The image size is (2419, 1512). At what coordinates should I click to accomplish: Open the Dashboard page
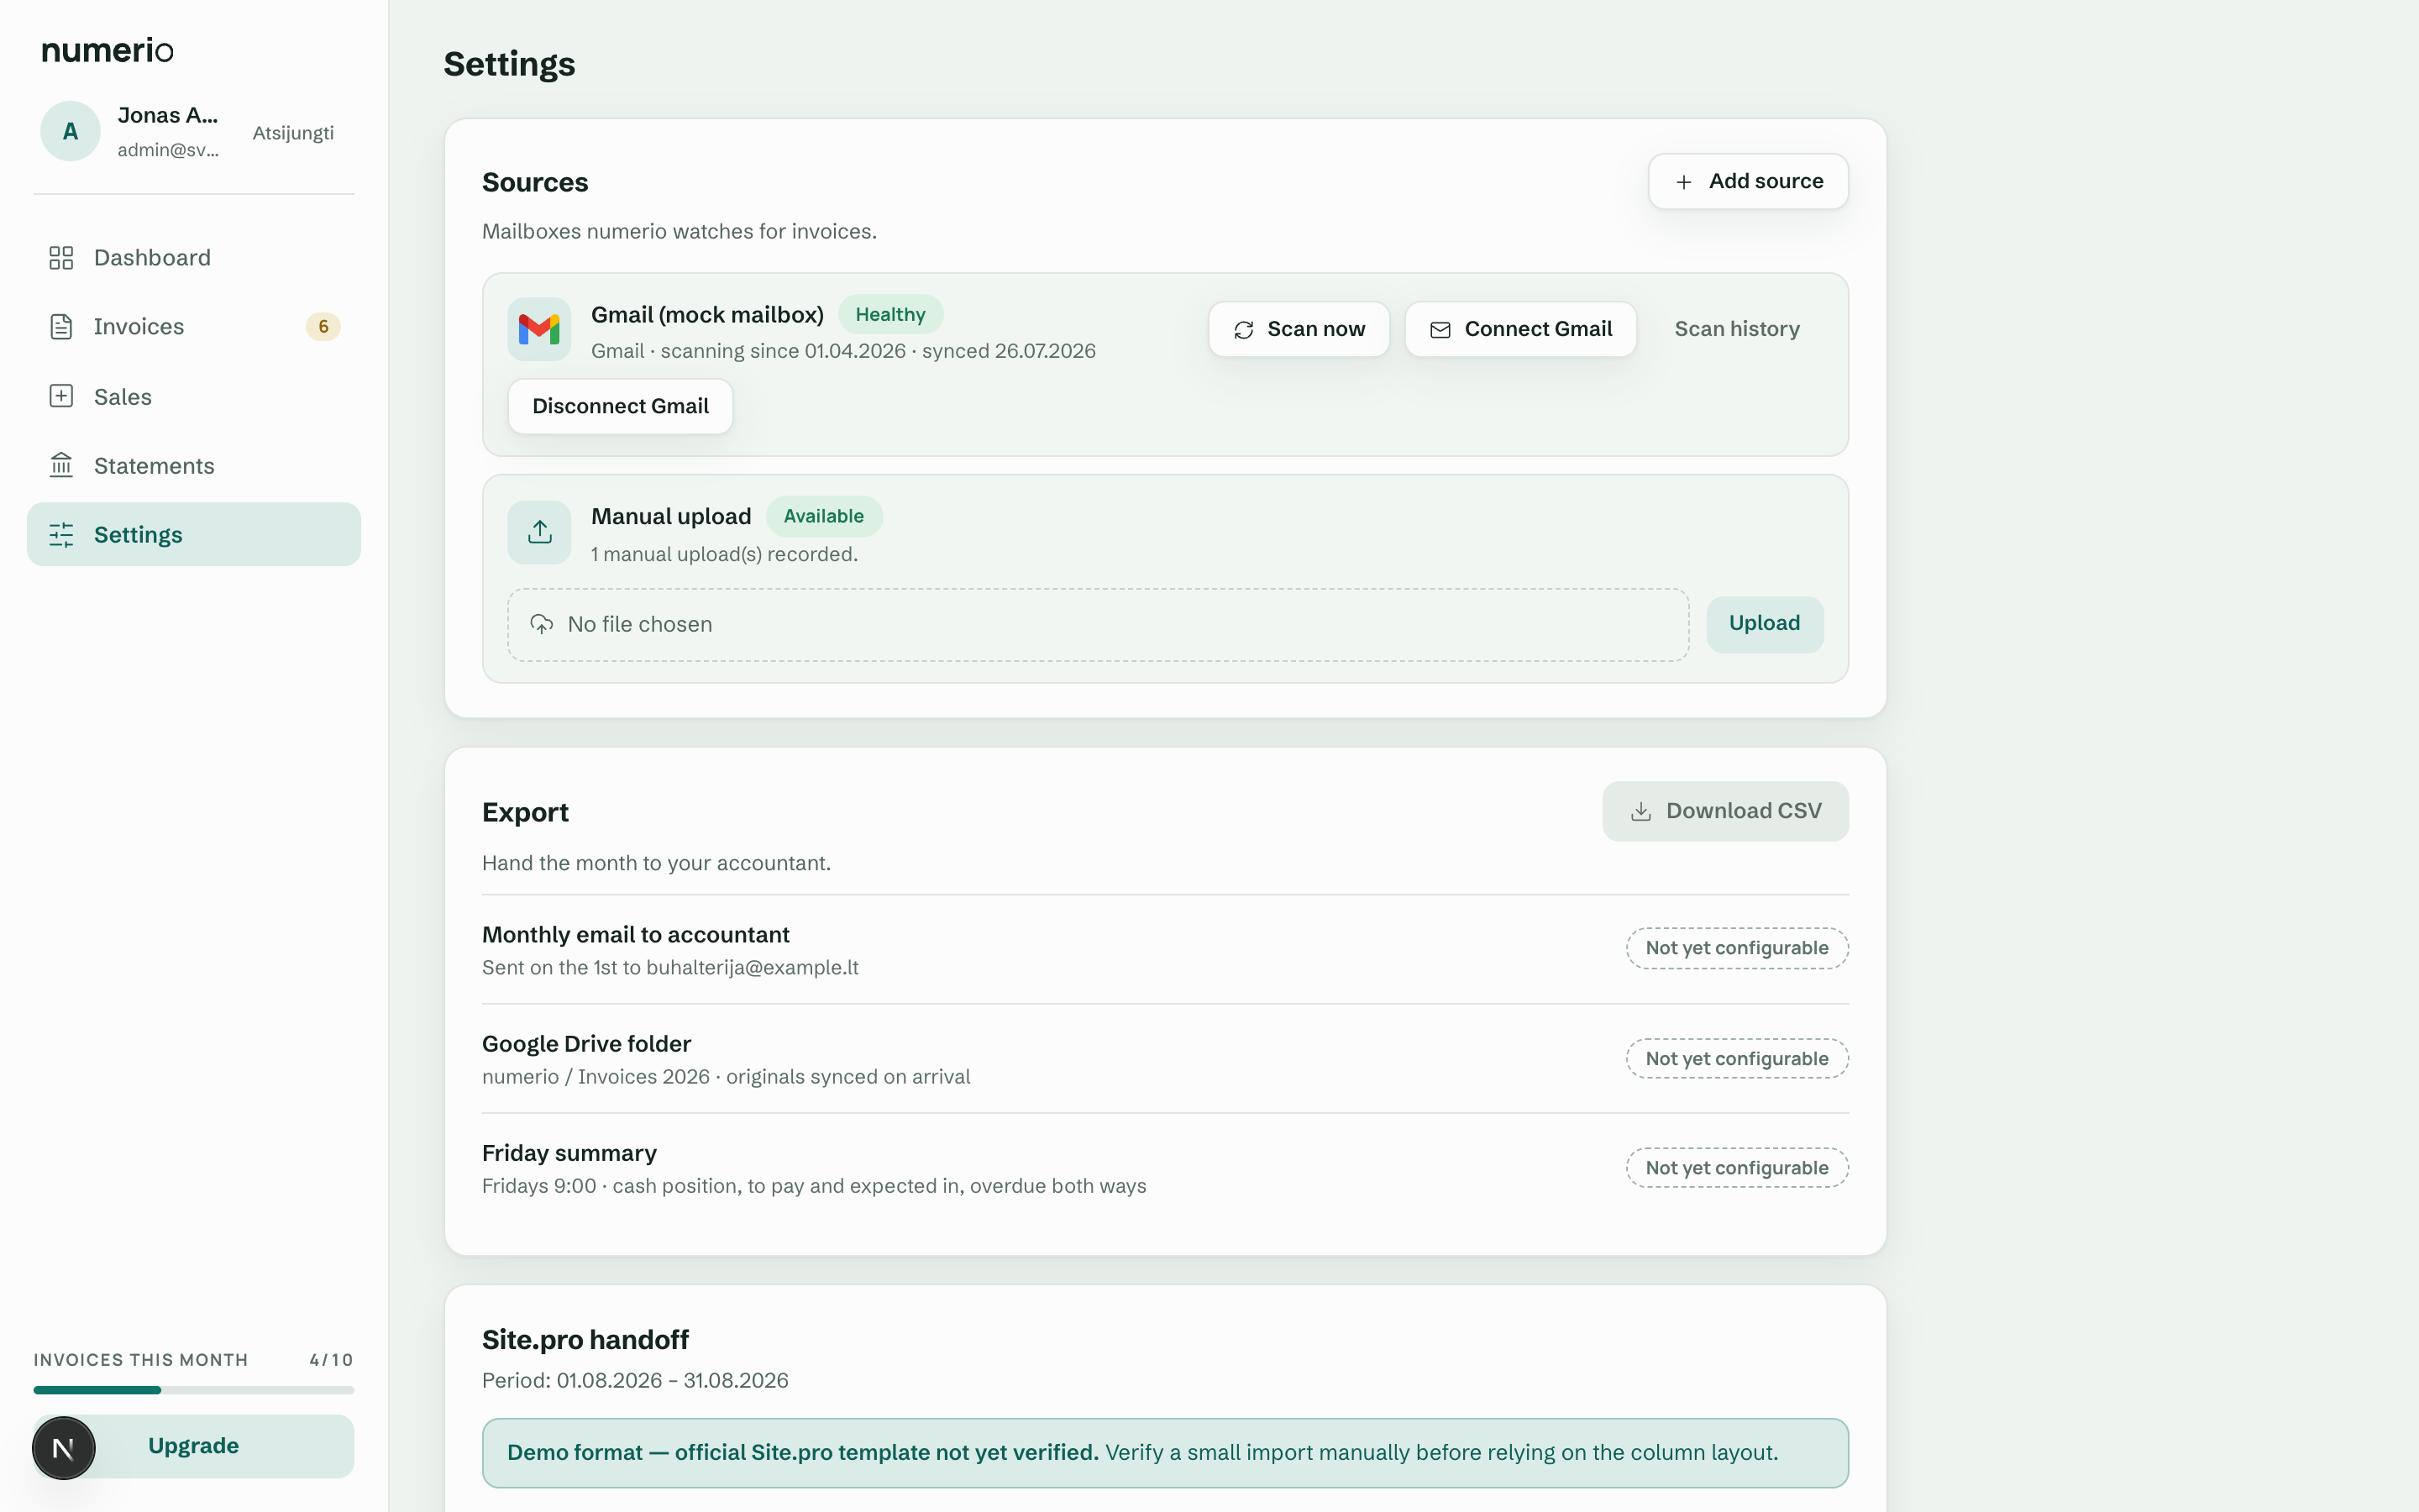tap(194, 258)
